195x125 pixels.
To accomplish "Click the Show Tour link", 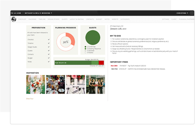I will coord(30,99).
